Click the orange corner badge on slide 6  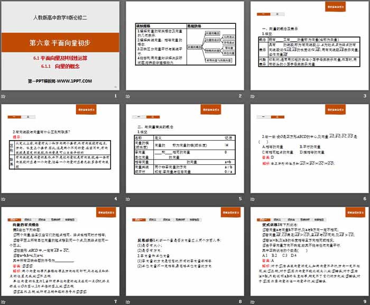pos(335,109)
